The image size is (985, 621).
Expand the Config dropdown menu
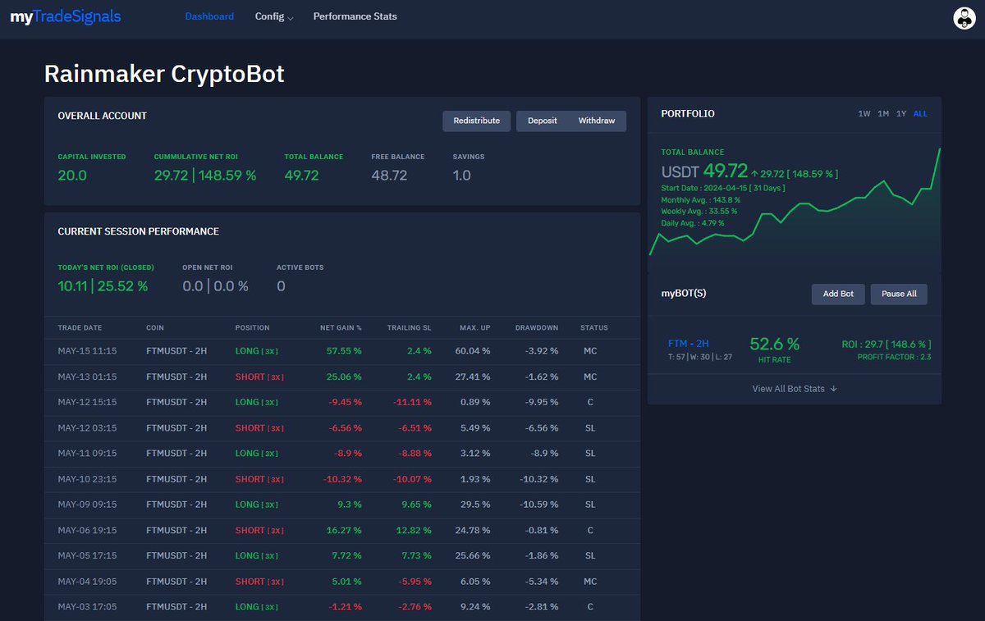click(x=274, y=16)
